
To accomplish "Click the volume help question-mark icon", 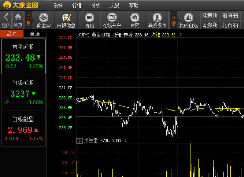I will (x=79, y=141).
